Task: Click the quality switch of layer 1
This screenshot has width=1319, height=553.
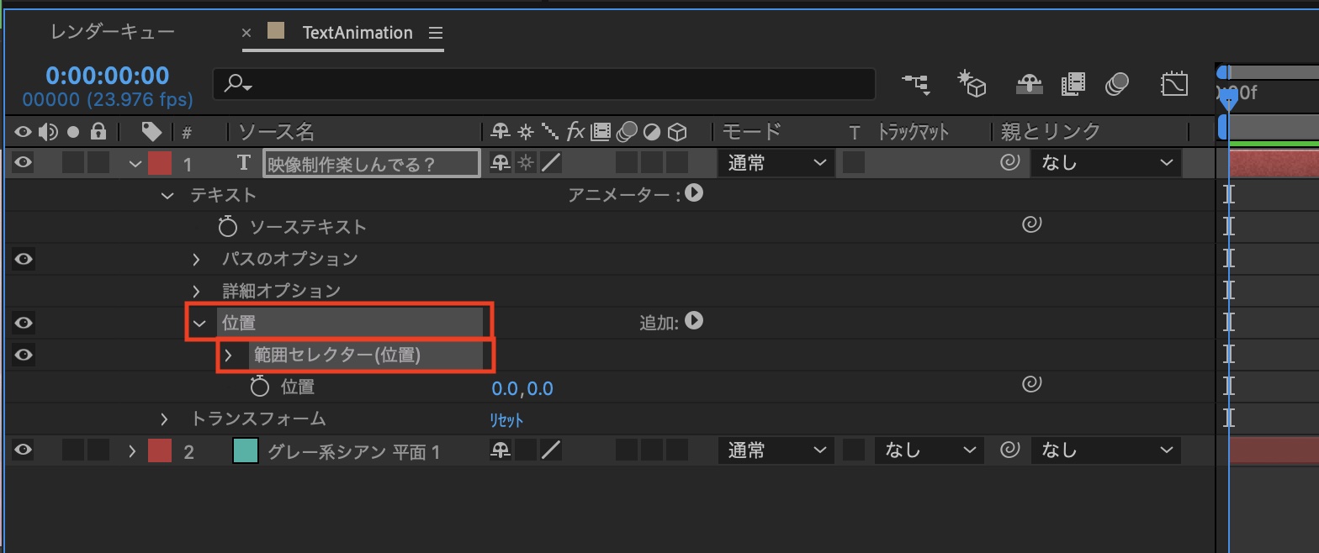Action: 552,162
